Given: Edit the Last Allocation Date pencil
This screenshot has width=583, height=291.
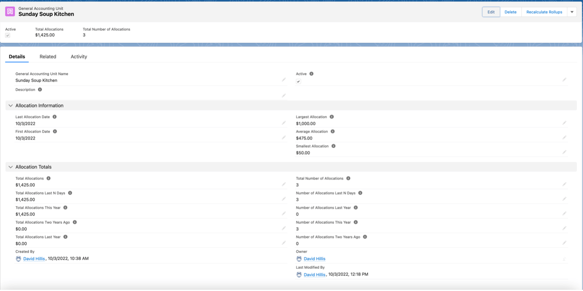Looking at the screenshot, I should point(284,123).
